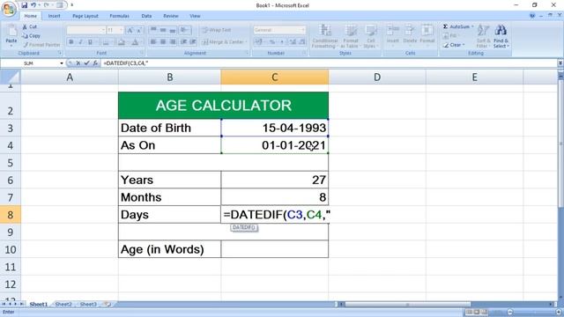Viewport: 564px width, 317px height.
Task: Open the Formulas ribbon tab
Action: (x=119, y=16)
